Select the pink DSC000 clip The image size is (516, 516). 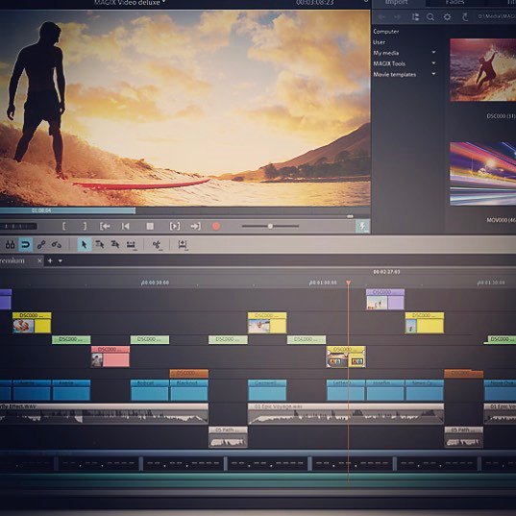(x=111, y=356)
